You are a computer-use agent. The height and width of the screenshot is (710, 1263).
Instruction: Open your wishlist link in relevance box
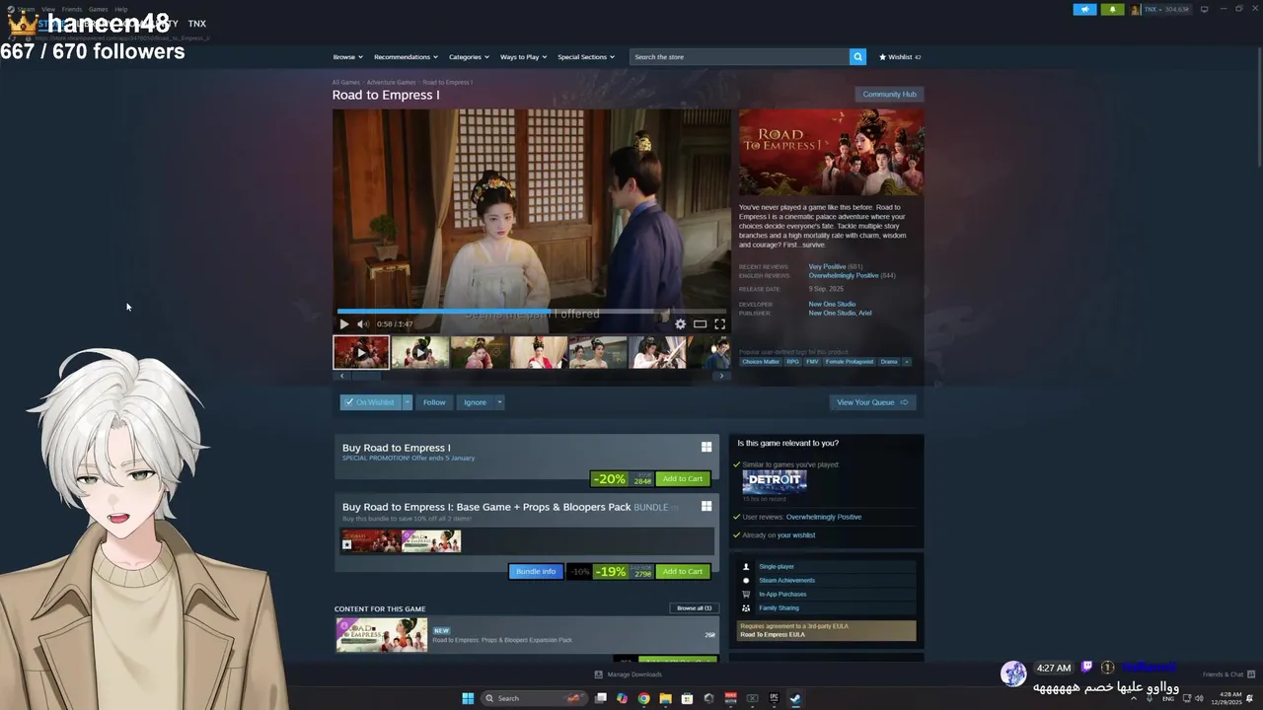(x=796, y=535)
